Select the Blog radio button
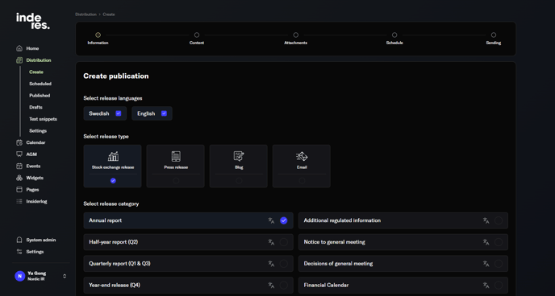The height and width of the screenshot is (296, 555). tap(239, 181)
